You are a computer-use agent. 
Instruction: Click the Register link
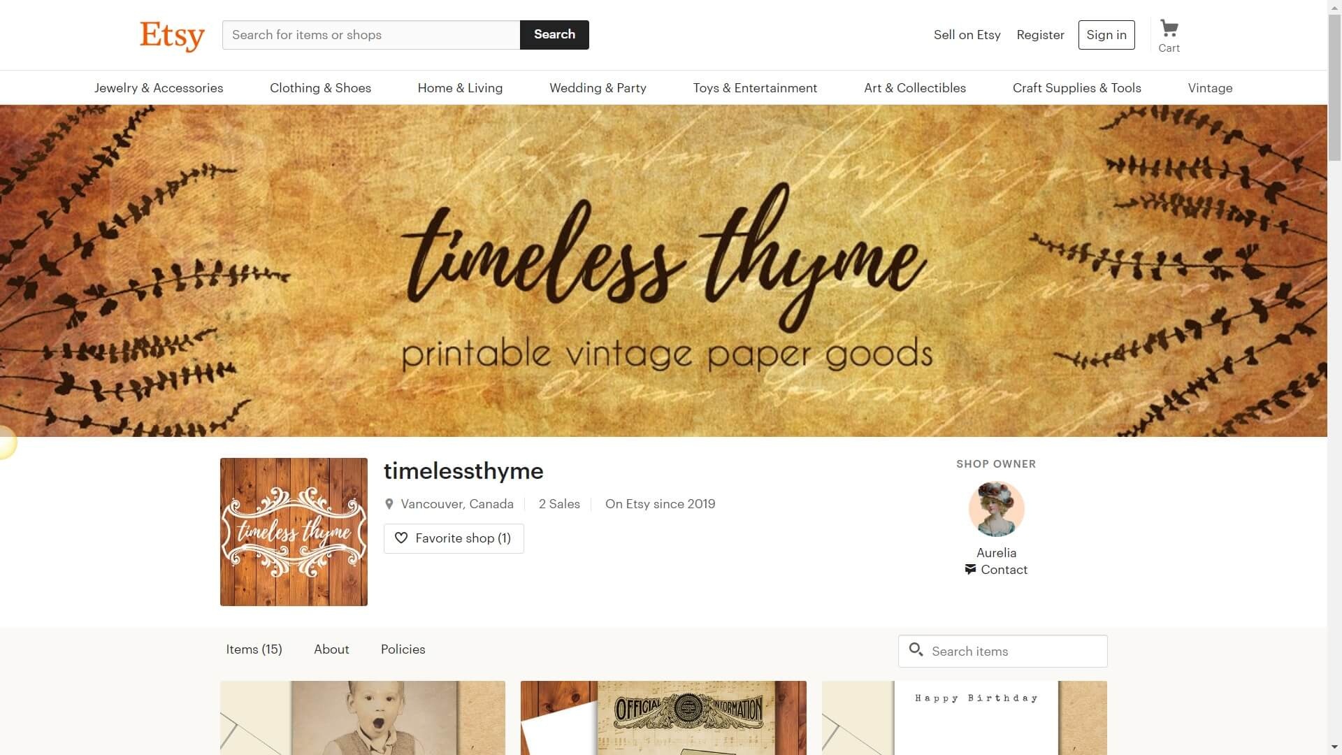pyautogui.click(x=1040, y=35)
